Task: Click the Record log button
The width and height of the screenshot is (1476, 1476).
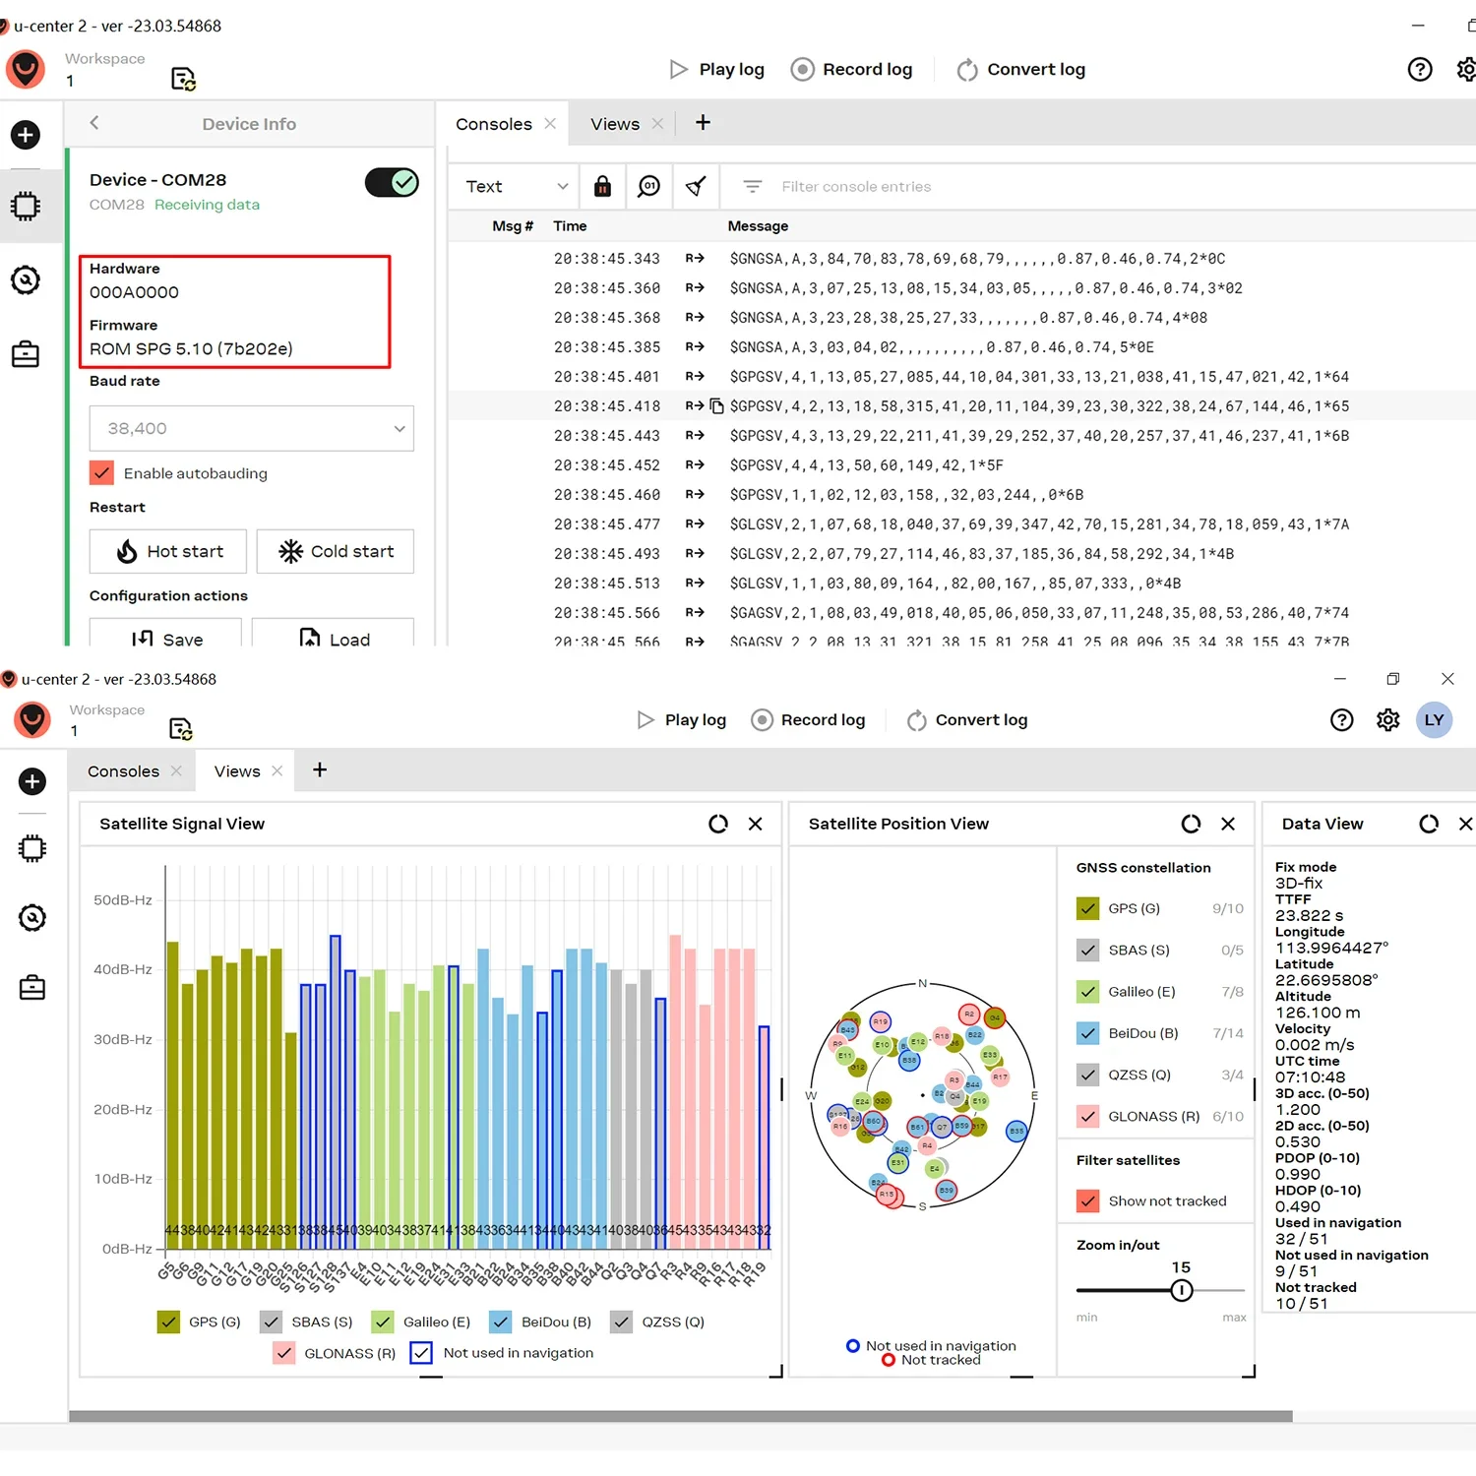Action: (x=852, y=69)
